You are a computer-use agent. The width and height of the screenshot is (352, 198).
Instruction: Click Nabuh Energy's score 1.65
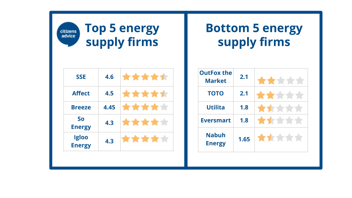244,139
